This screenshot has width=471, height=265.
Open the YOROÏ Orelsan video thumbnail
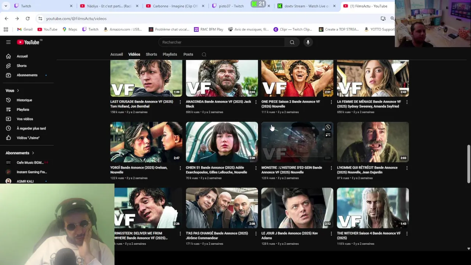click(x=146, y=142)
